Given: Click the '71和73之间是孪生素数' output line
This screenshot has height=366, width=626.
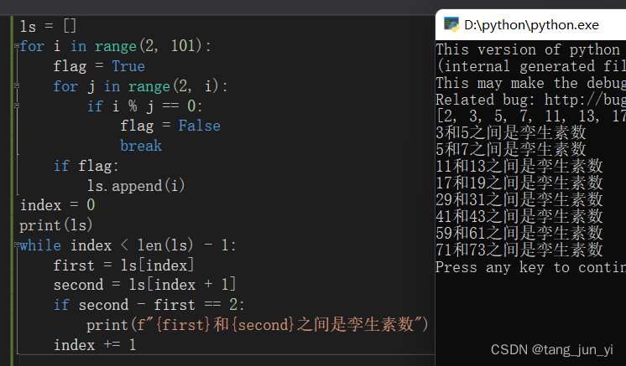Looking at the screenshot, I should [x=519, y=250].
